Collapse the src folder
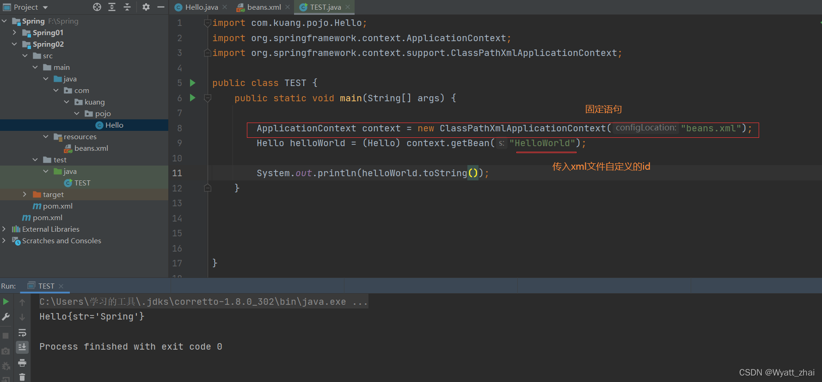The width and height of the screenshot is (822, 382). tap(25, 55)
